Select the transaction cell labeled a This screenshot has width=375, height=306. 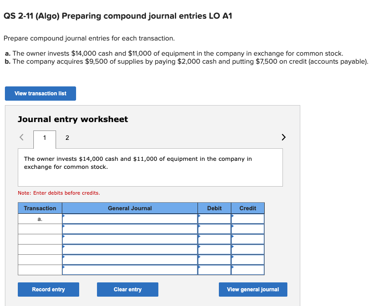(x=40, y=219)
